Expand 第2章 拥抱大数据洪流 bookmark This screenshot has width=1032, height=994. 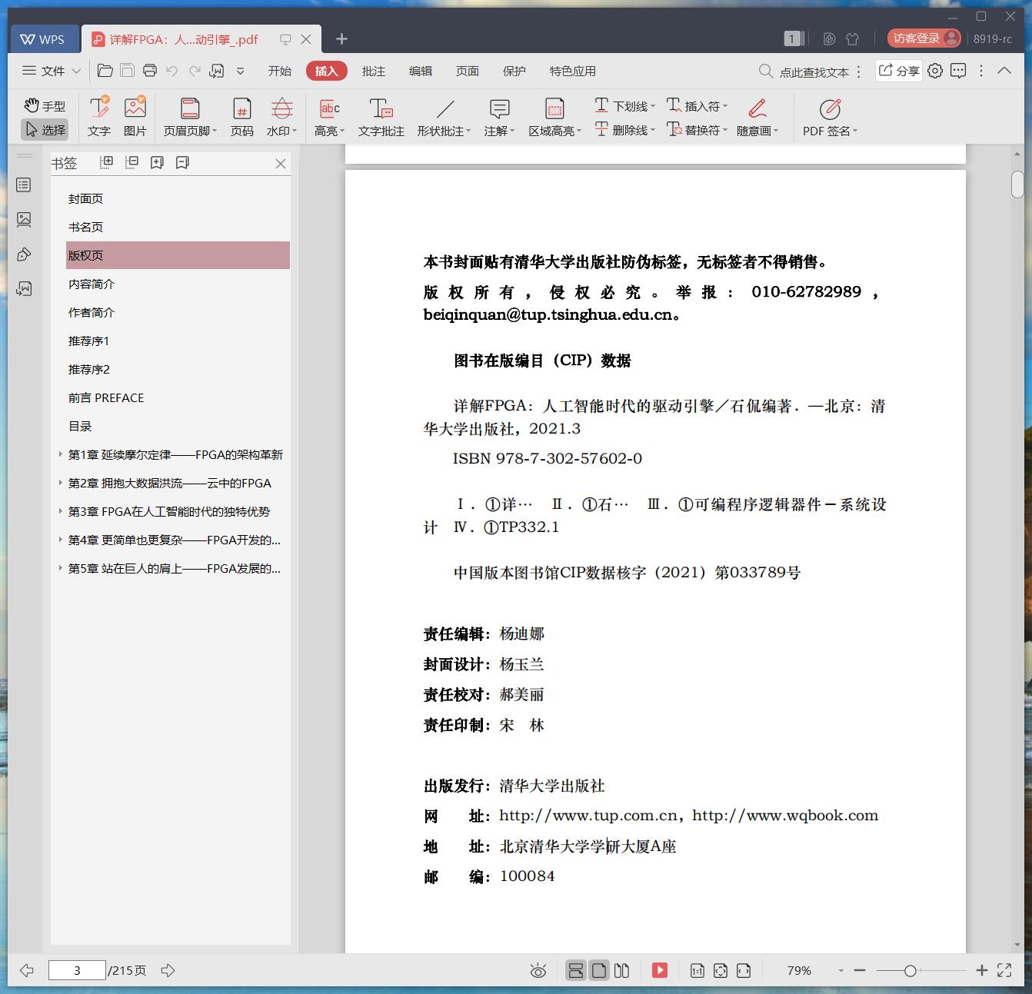[60, 483]
